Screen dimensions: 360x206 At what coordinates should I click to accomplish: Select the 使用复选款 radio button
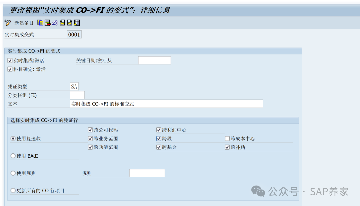tap(13, 139)
